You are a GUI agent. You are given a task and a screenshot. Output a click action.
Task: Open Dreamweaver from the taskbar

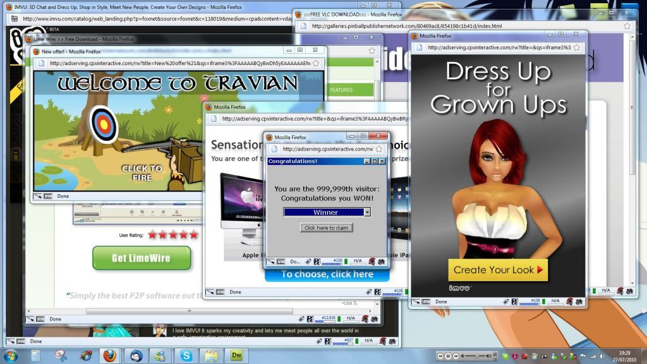coord(238,356)
